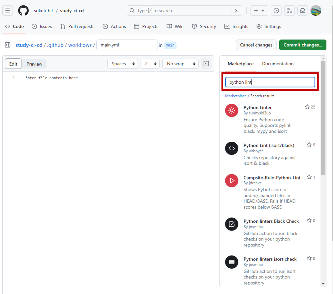
Task: Switch to the Wiki tab
Action: click(175, 26)
